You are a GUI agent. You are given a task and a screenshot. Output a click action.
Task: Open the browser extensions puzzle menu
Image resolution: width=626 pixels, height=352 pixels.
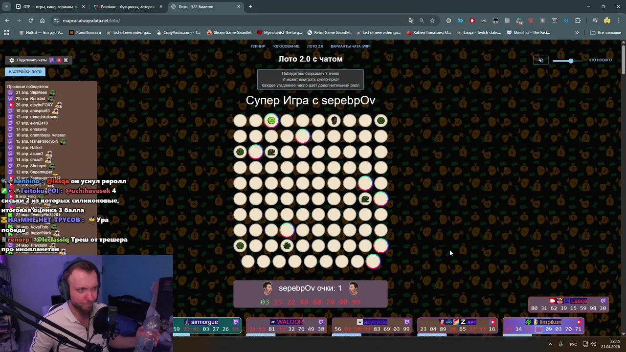pyautogui.click(x=578, y=21)
